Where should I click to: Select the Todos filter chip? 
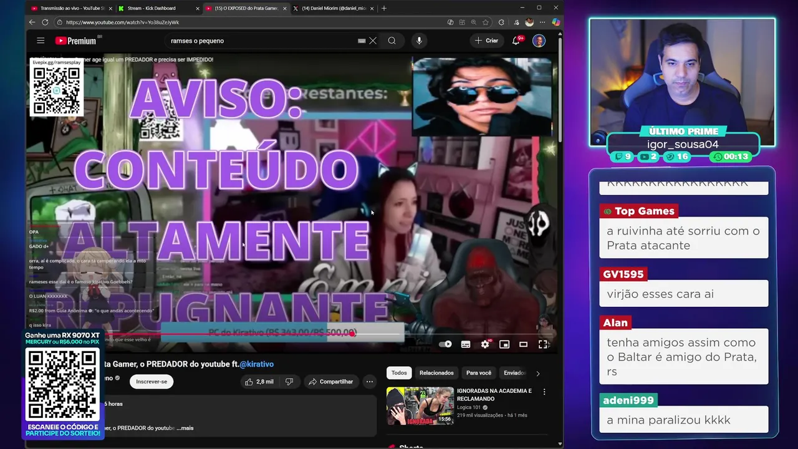399,373
